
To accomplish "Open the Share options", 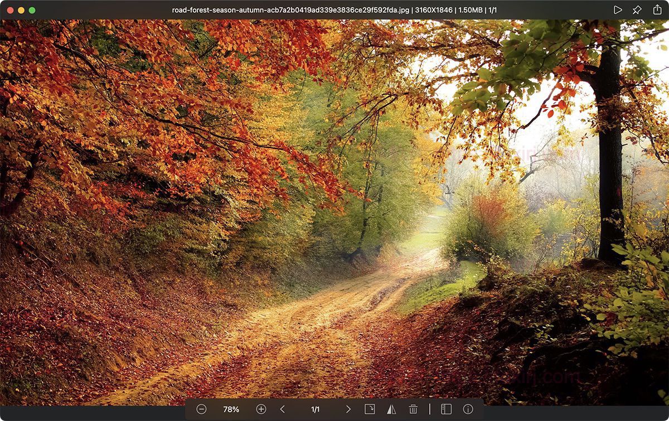I will (x=657, y=9).
